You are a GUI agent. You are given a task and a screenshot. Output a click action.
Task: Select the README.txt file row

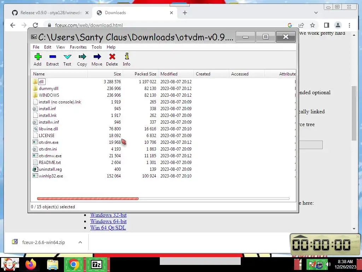tap(163, 162)
